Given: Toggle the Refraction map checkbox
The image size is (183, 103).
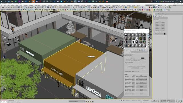Looking at the screenshot, I should pos(126,85).
